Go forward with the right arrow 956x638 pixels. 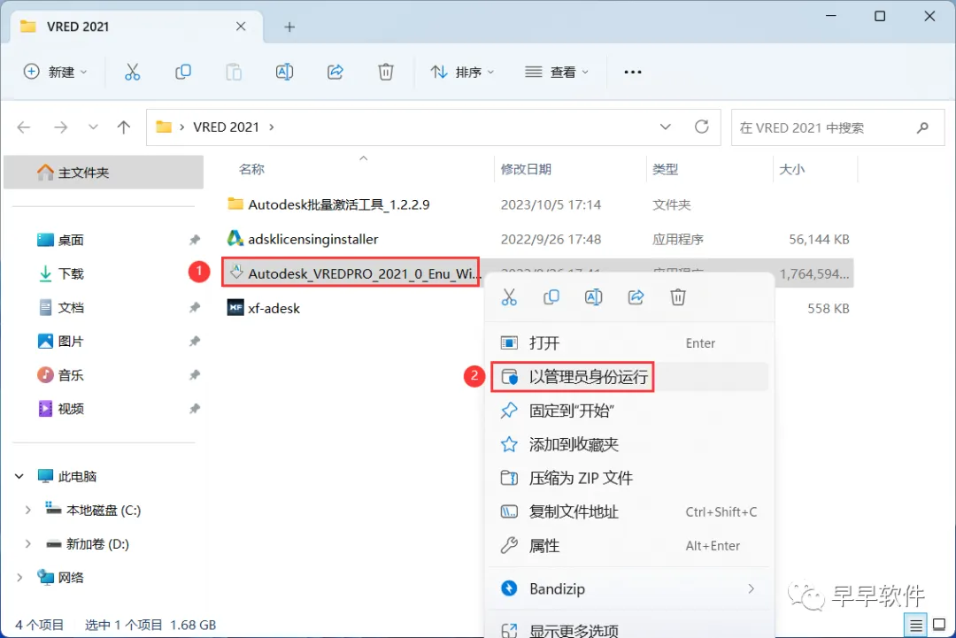click(x=60, y=127)
